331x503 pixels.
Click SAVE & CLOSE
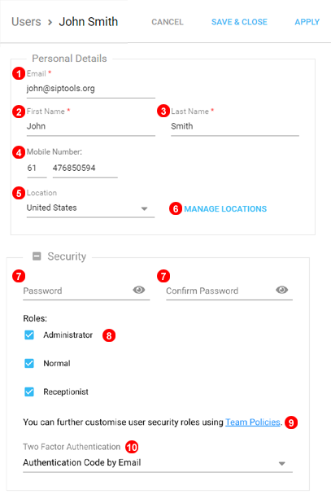(239, 22)
